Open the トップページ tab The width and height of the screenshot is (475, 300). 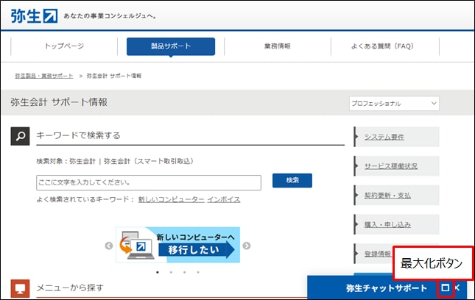64,46
